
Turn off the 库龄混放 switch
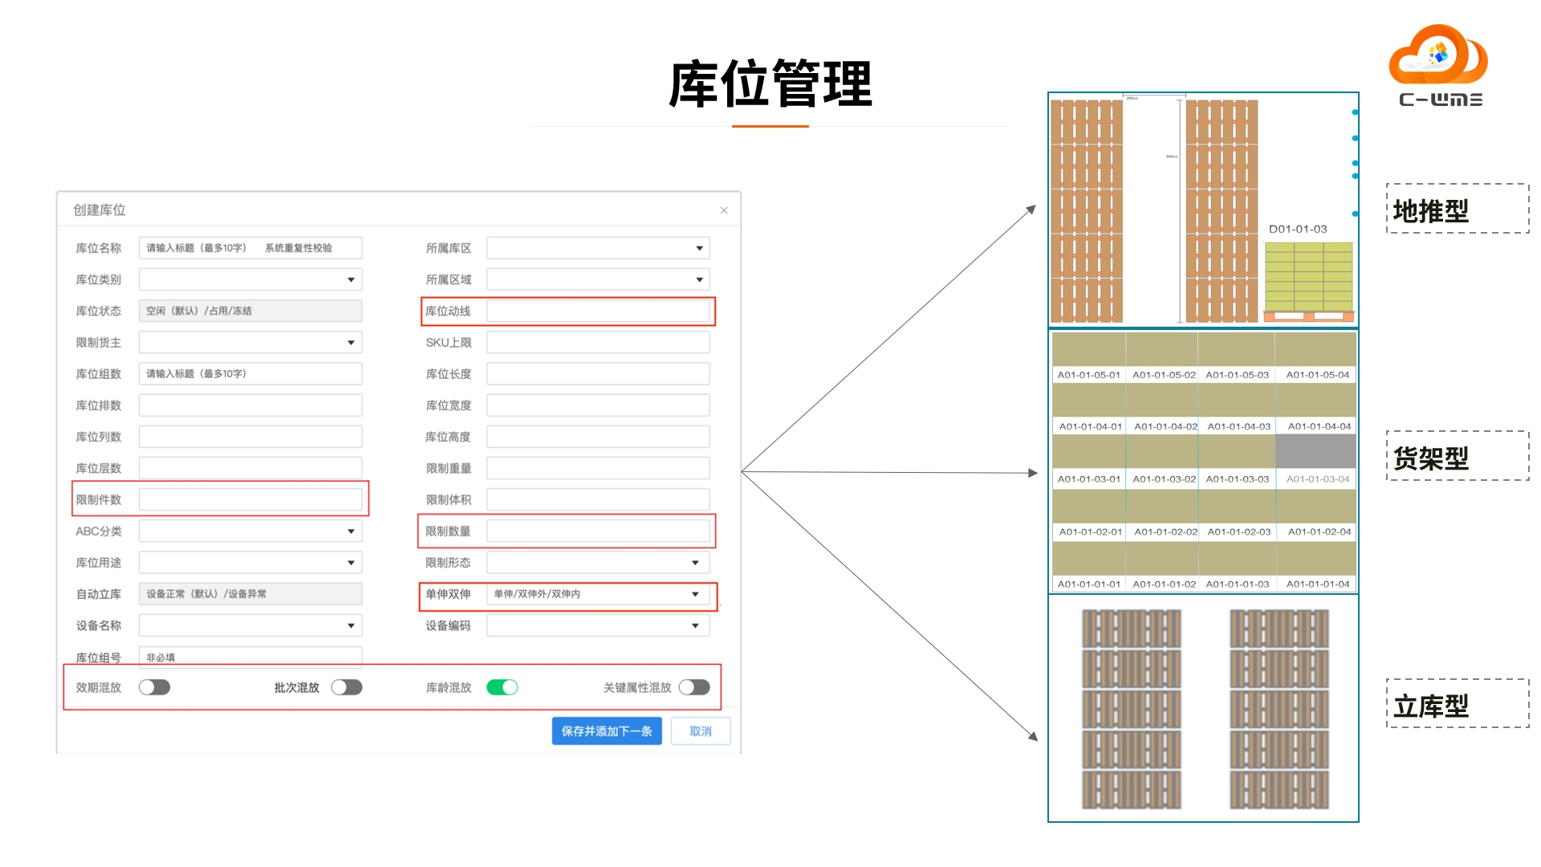point(502,687)
